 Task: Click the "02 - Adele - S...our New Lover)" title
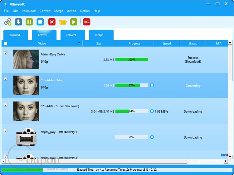[x=60, y=106]
